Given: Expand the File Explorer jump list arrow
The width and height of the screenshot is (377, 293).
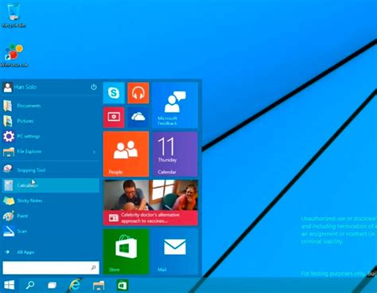Looking at the screenshot, I should [x=94, y=152].
